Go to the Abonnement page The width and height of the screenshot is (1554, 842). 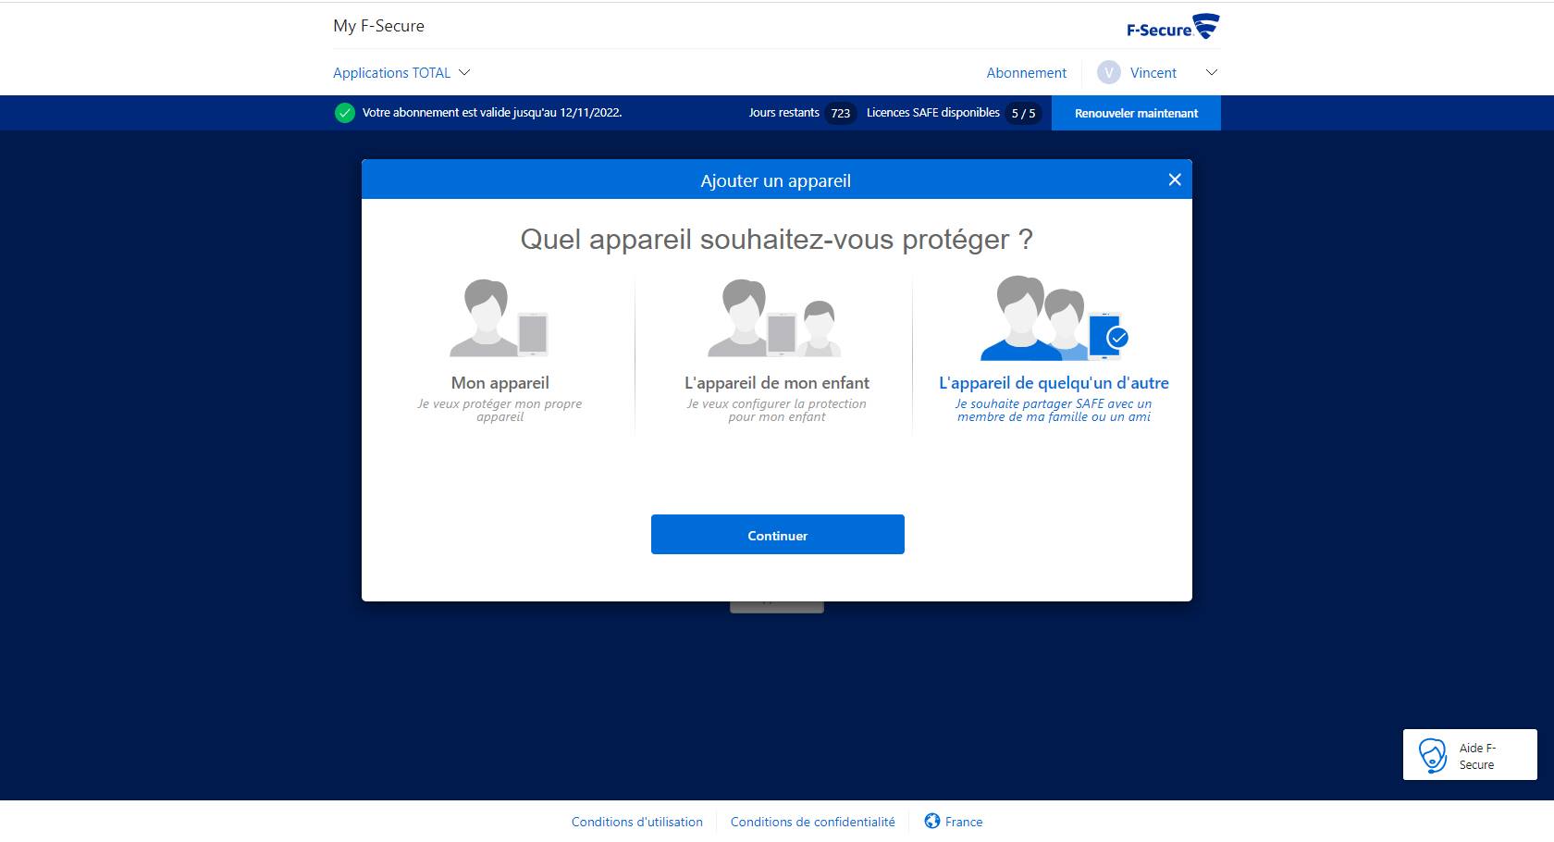(1026, 73)
